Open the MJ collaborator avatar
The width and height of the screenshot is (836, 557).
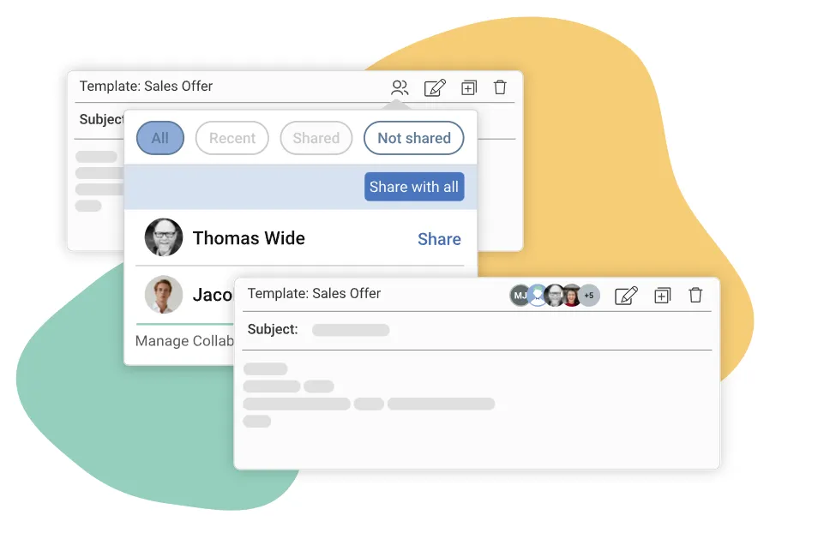pyautogui.click(x=520, y=295)
